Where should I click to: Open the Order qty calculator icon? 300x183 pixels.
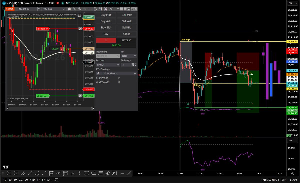coord(132,65)
